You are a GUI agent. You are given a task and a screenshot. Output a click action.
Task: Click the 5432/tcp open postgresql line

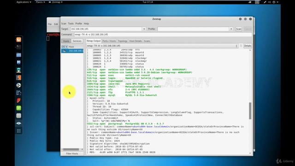click(x=125, y=124)
